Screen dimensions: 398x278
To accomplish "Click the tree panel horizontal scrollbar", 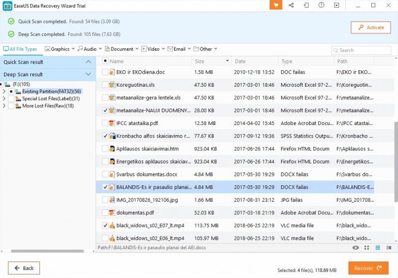I will 47,251.
